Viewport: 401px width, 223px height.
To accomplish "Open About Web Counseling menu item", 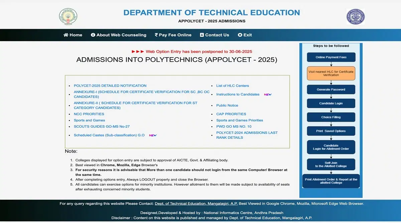I will (x=119, y=35).
